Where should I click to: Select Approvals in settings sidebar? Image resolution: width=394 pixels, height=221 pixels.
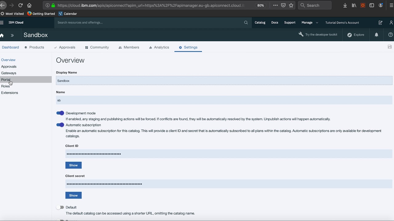(9, 67)
